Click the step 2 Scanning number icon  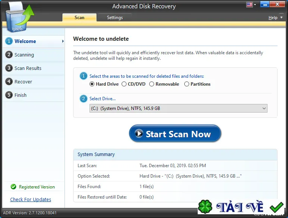click(x=9, y=55)
